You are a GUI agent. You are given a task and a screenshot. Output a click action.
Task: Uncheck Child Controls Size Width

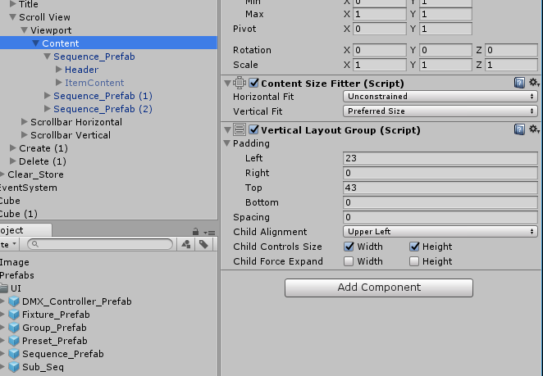(x=349, y=247)
